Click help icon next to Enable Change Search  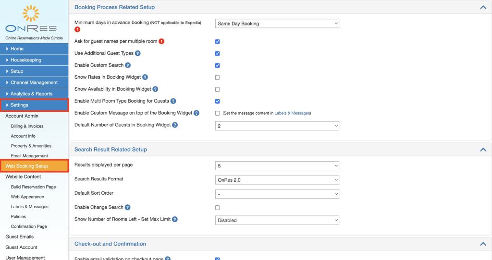click(128, 207)
